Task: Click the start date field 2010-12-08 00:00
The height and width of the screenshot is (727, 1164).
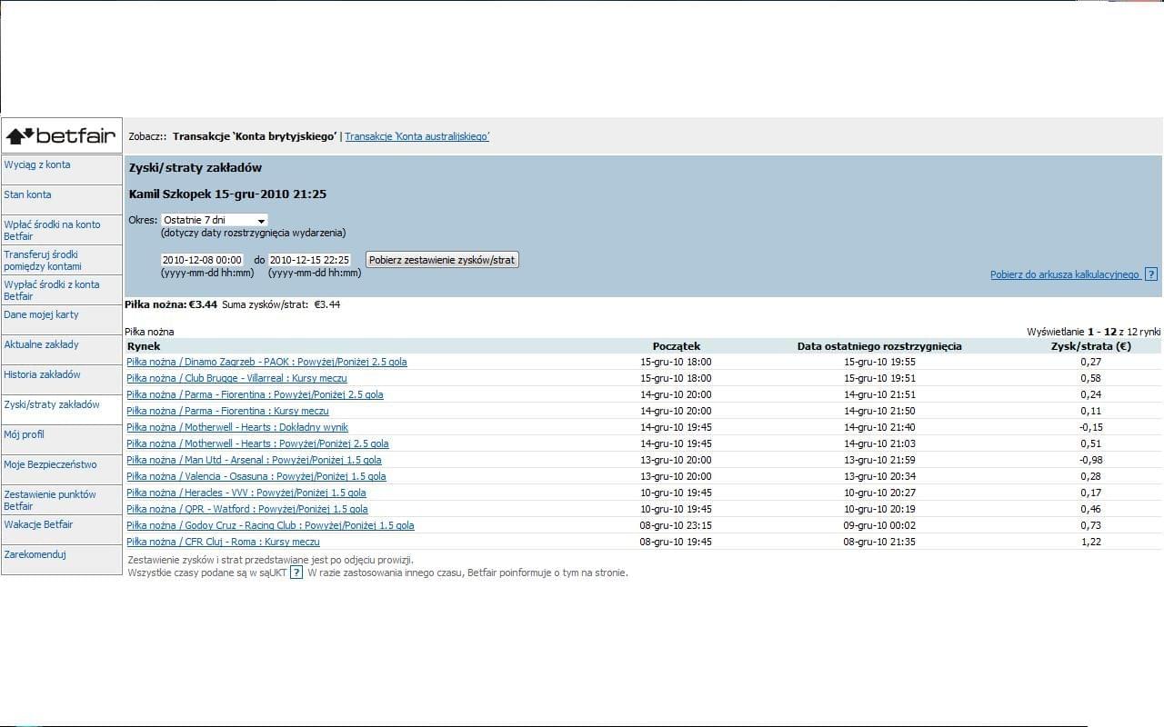Action: click(x=203, y=260)
